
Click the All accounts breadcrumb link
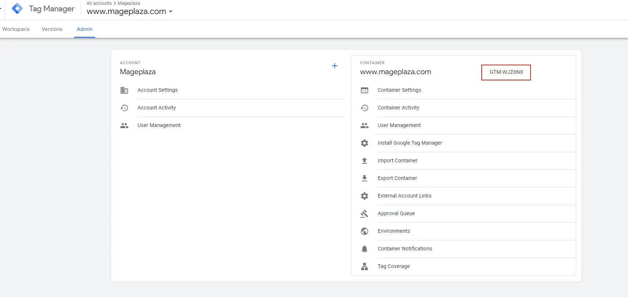coord(99,3)
